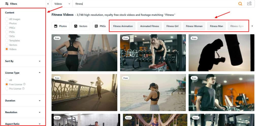
Task: Click the PNGs checkerboard icon
Action: [96, 26]
